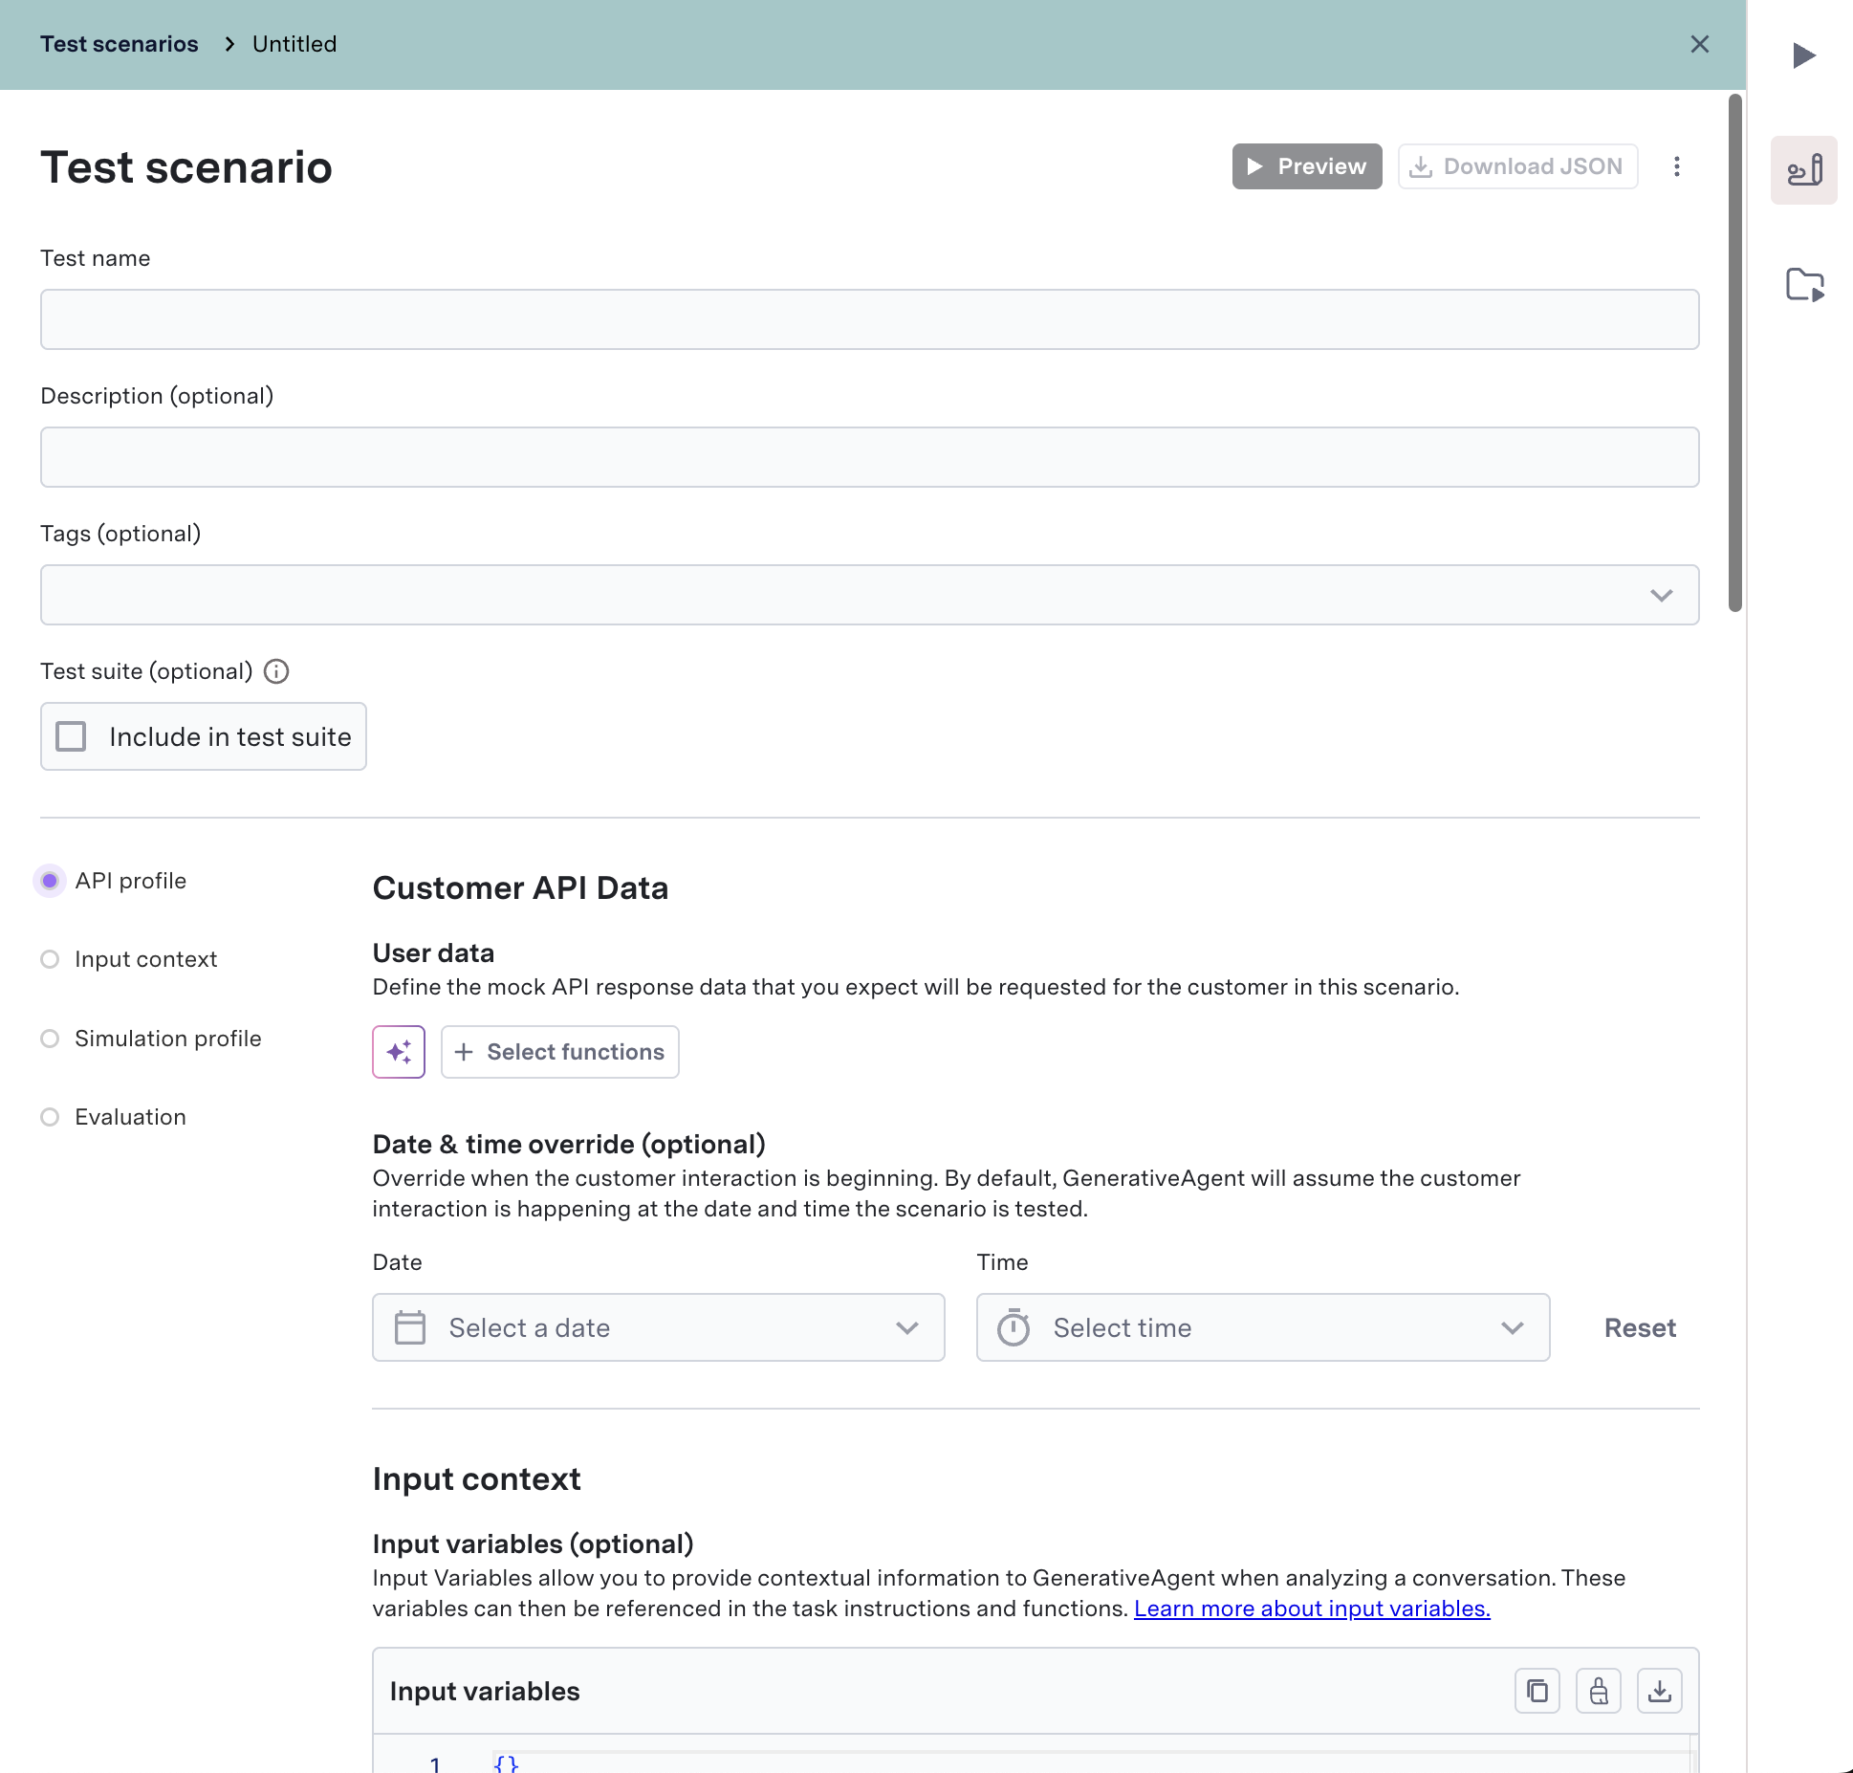Select the Simulation profile section radio
The image size is (1853, 1773).
[50, 1039]
